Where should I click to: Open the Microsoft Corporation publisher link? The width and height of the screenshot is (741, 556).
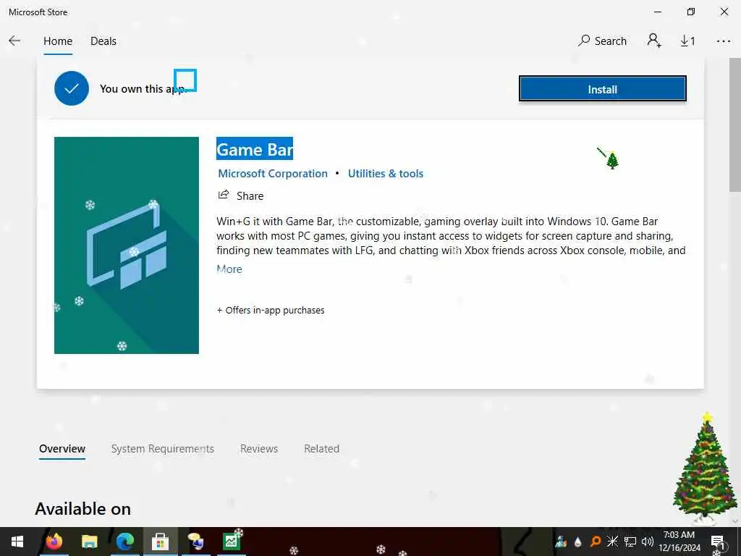[x=273, y=174]
